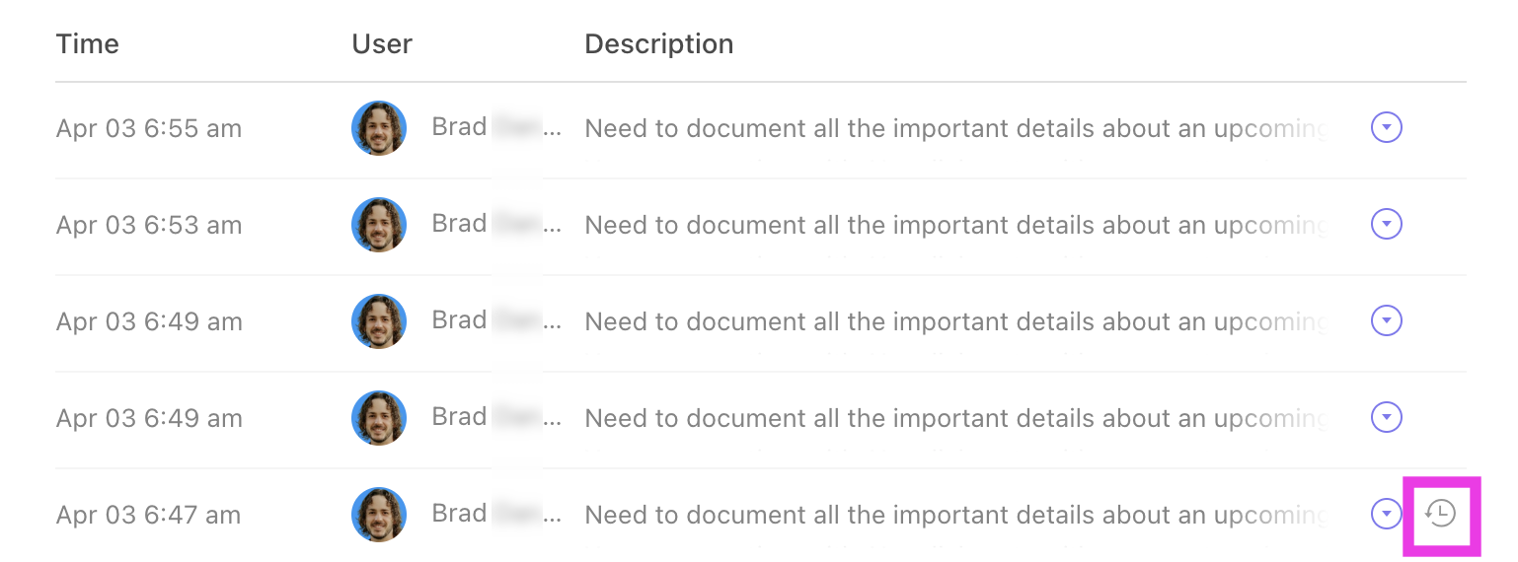This screenshot has height=562, width=1518.
Task: Click Brad's avatar in the 6:55 am row
Action: pyautogui.click(x=379, y=128)
